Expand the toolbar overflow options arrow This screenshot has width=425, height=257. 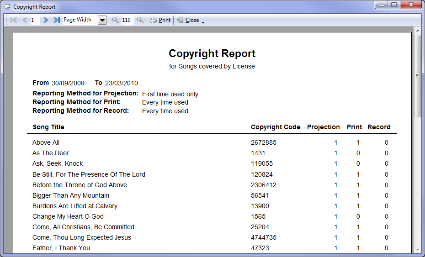(203, 23)
